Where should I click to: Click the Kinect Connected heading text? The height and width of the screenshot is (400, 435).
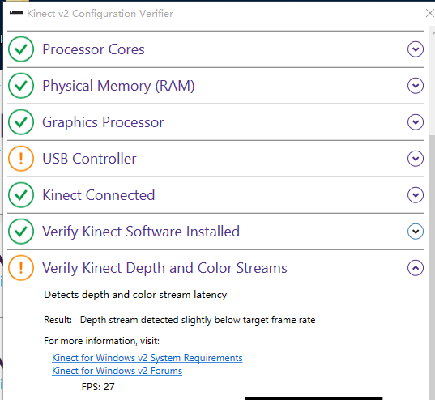[99, 195]
